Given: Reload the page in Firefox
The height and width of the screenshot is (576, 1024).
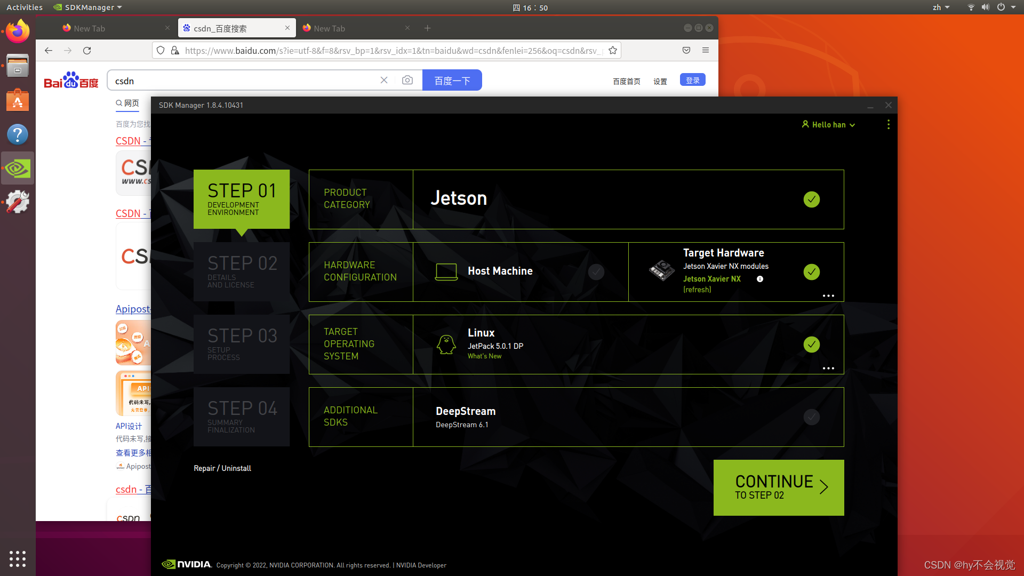Looking at the screenshot, I should tap(87, 50).
